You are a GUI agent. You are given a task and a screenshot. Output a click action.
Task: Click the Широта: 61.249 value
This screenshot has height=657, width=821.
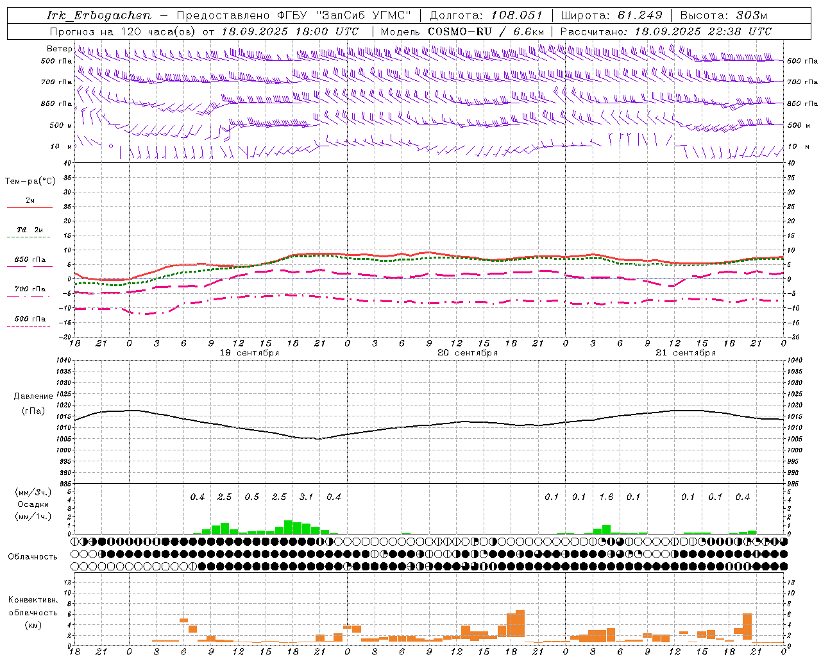tap(611, 15)
